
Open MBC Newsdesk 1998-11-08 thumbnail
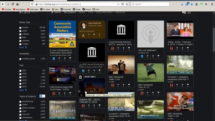click(x=180, y=102)
